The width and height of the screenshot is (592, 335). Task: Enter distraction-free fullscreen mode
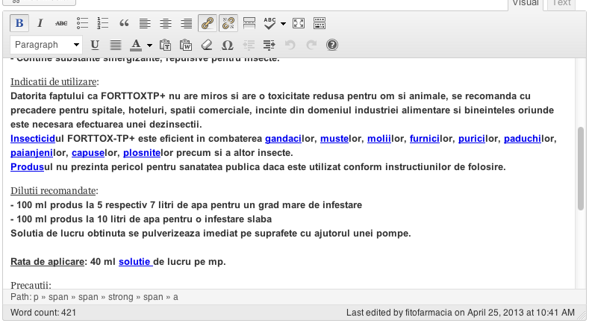pyautogui.click(x=299, y=23)
